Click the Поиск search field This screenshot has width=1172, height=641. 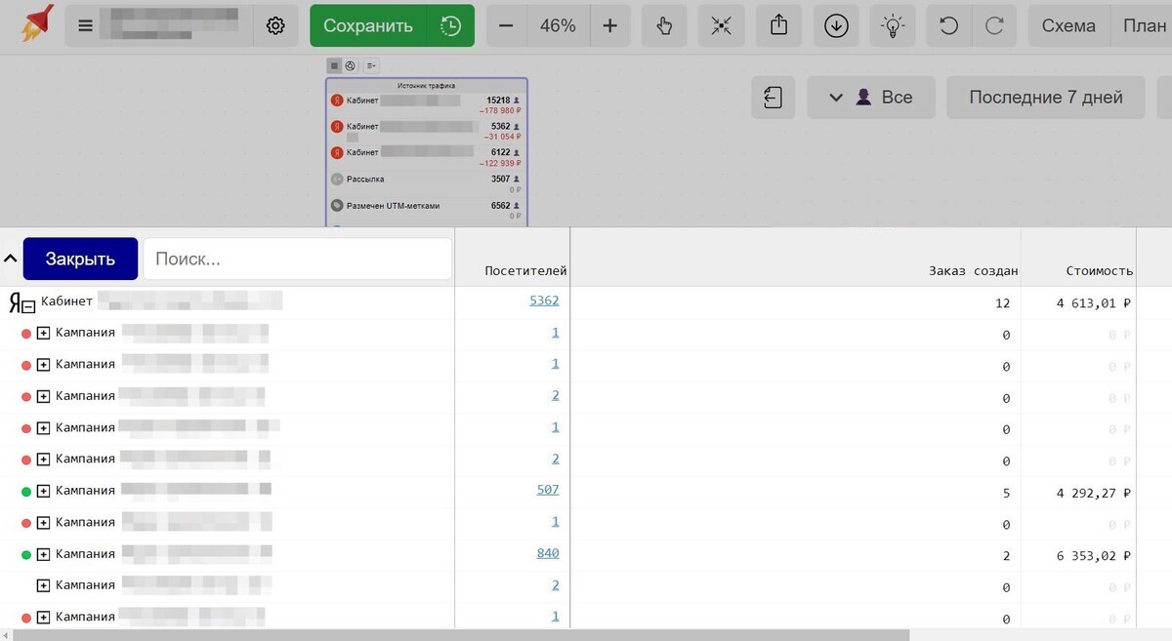pyautogui.click(x=298, y=259)
